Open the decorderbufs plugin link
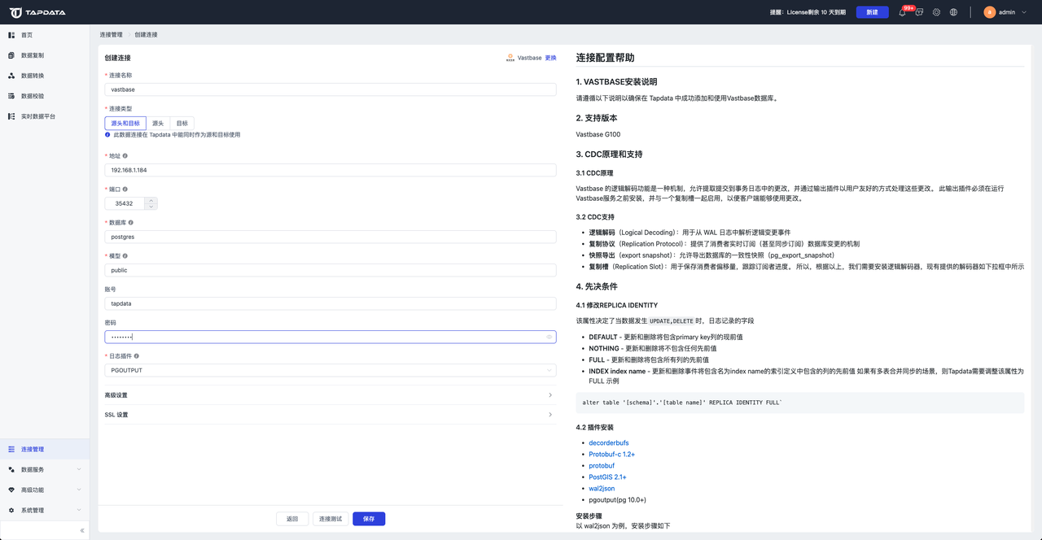 [609, 443]
